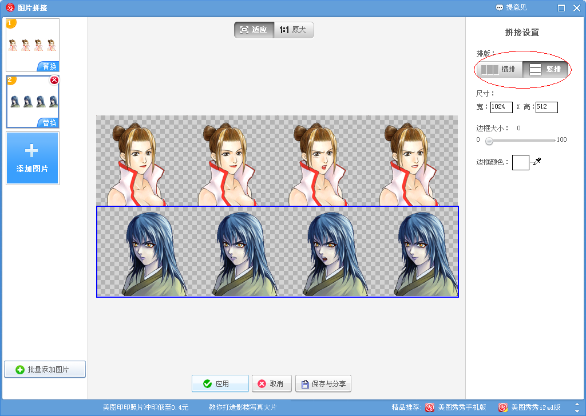
Task: Pick border color with the eyedropper tool
Action: (537, 161)
